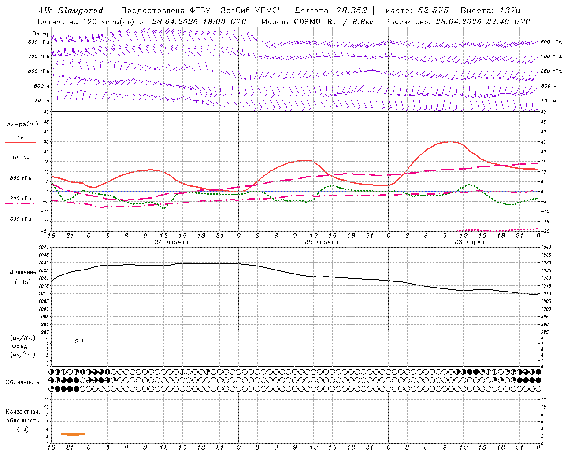Click the '1040' value on left pressure axis

tap(43, 248)
